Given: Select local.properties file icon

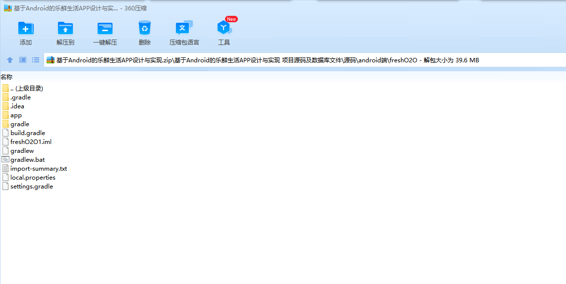Looking at the screenshot, I should pyautogui.click(x=5, y=178).
